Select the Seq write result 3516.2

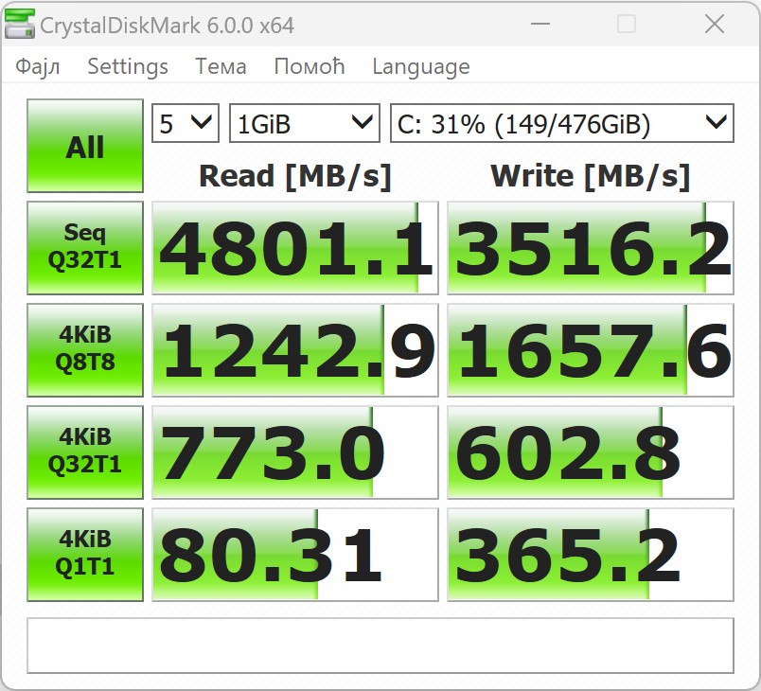pos(591,248)
